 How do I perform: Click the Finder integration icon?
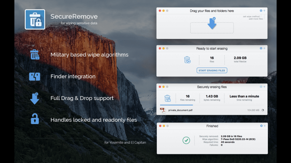34,77
